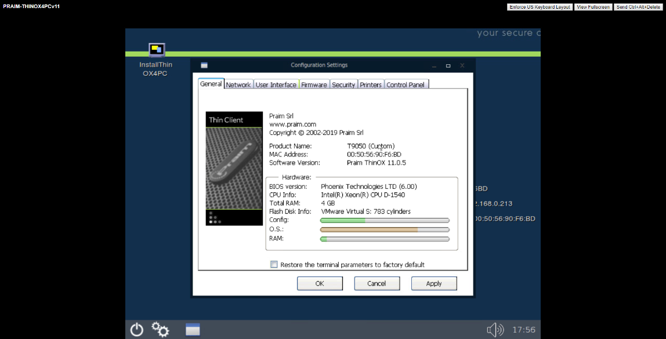Viewport: 666px width, 339px height.
Task: Click the View Fullscreen button
Action: [593, 7]
